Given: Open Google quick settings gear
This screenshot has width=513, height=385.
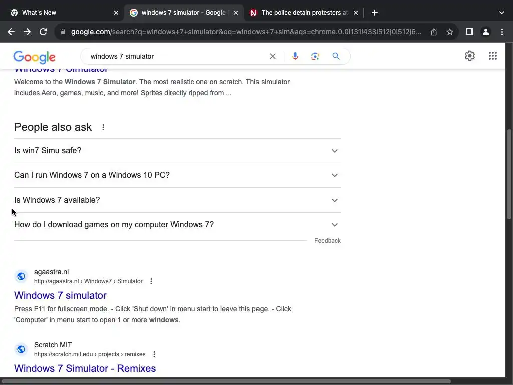Looking at the screenshot, I should (470, 56).
